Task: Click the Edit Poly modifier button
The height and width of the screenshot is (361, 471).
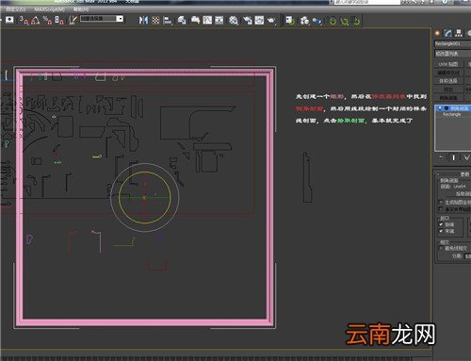Action: click(x=448, y=73)
